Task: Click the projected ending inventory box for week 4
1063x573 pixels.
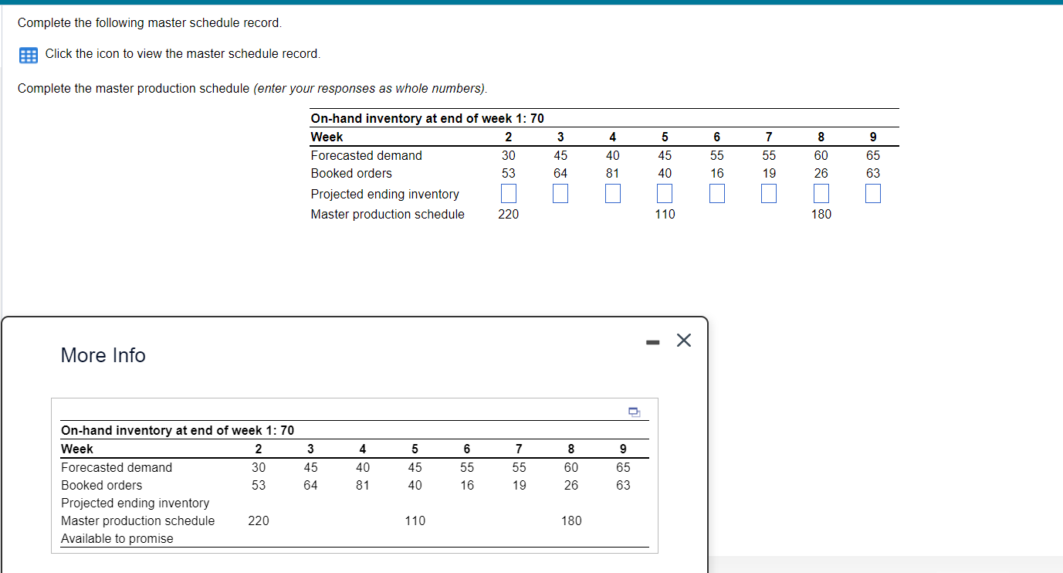Action: tap(612, 193)
